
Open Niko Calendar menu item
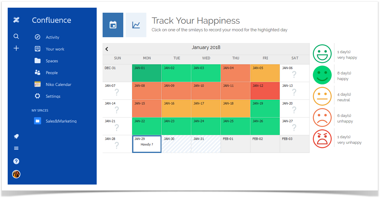pyautogui.click(x=59, y=84)
